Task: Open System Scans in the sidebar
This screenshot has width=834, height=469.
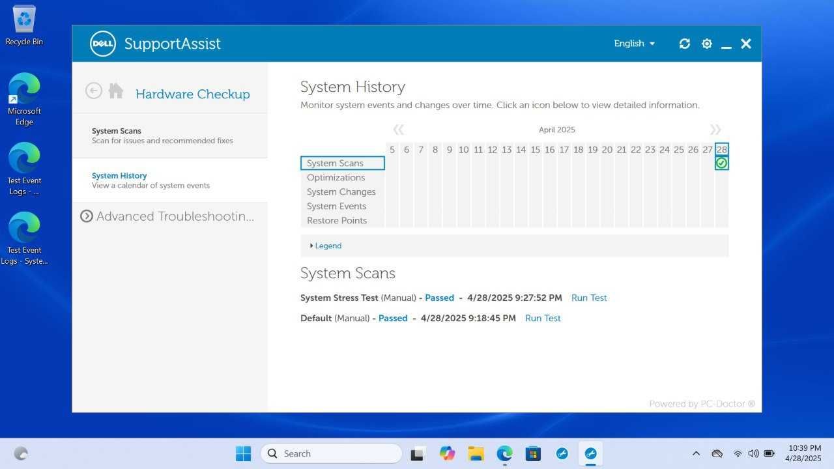Action: [169, 135]
